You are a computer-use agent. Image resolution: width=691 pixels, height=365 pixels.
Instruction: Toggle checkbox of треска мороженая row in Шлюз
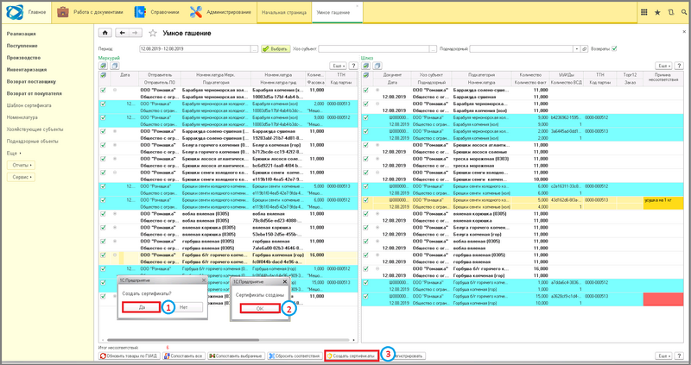coord(365,159)
